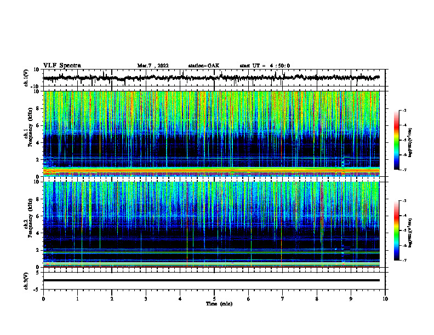Click the ch.2 spectrogram panel
This screenshot has width=434, height=335.
[x=211, y=224]
